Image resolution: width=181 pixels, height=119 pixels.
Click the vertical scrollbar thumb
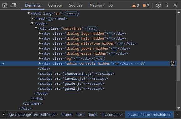[x=178, y=63]
